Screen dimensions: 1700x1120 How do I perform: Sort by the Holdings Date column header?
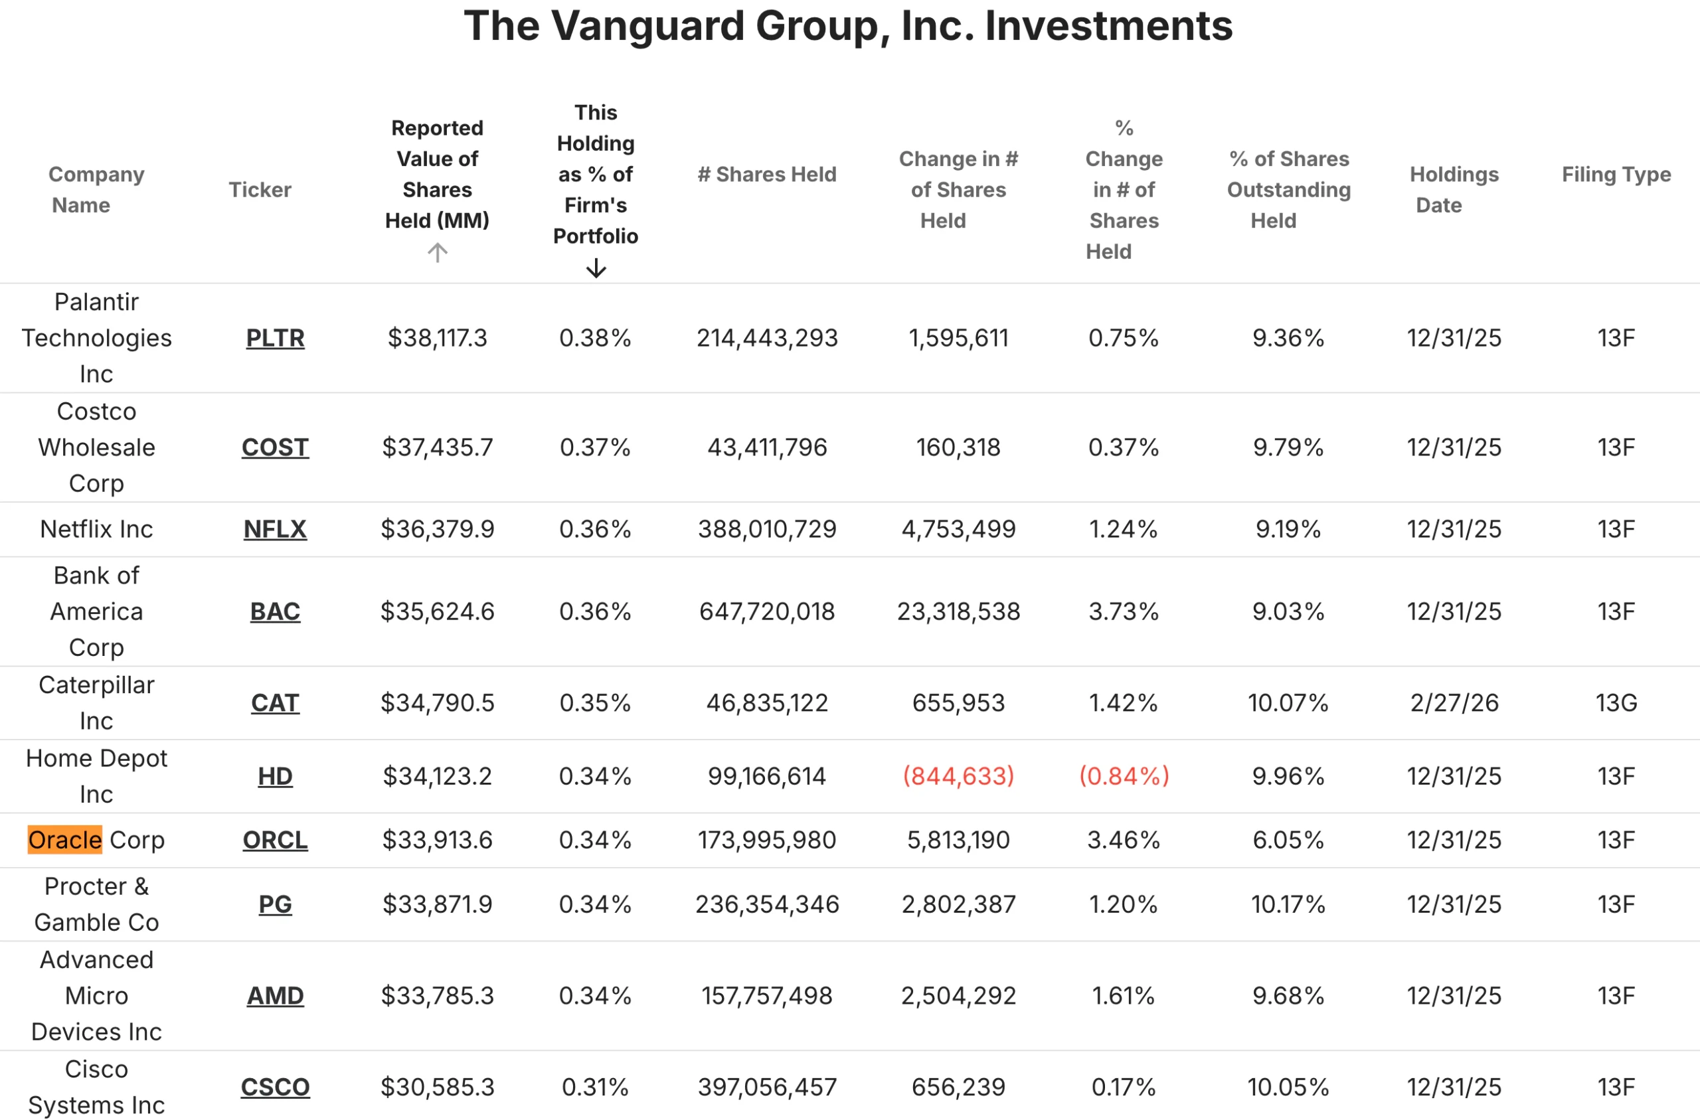pos(1454,189)
